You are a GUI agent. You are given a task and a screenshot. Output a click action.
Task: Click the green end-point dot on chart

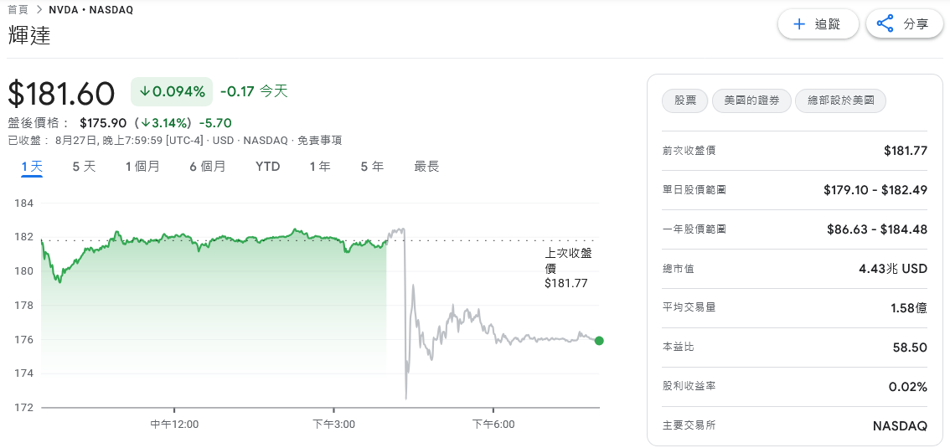point(599,341)
